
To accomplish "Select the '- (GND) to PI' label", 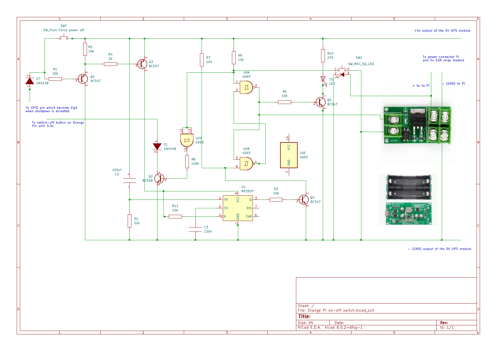I will click(x=454, y=84).
